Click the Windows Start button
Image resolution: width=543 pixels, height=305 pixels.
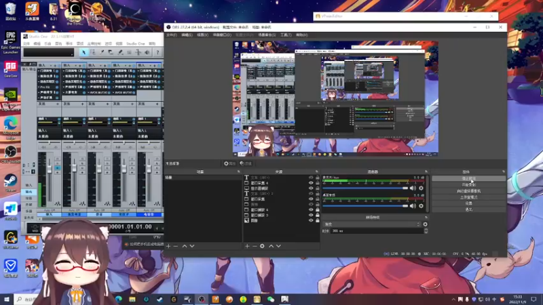coord(7,299)
